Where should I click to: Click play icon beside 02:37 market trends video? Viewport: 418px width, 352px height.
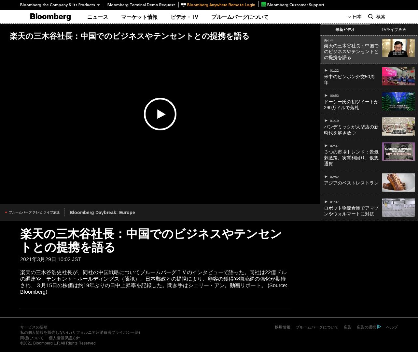click(326, 146)
